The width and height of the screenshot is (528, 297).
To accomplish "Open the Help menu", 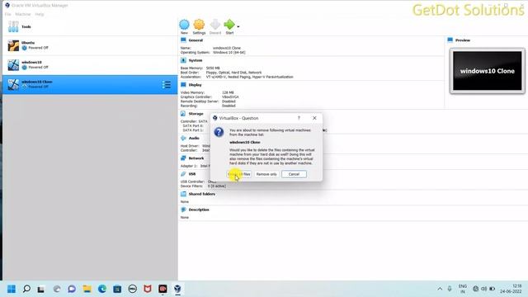I will click(x=40, y=14).
